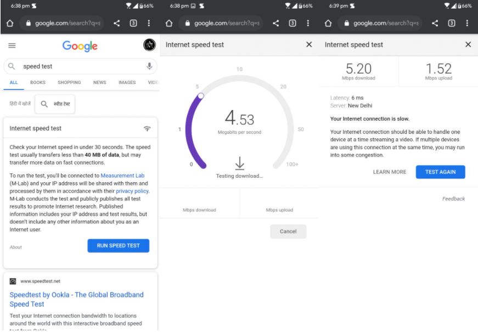Click TEST AGAIN button
Screen dimensions: 478x332
[x=441, y=172]
